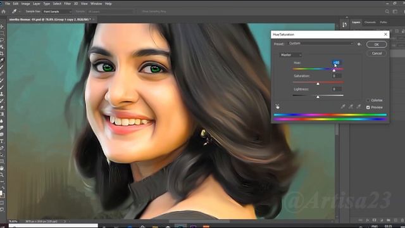405x228 pixels.
Task: Select the Move tool
Action: pos(2,27)
